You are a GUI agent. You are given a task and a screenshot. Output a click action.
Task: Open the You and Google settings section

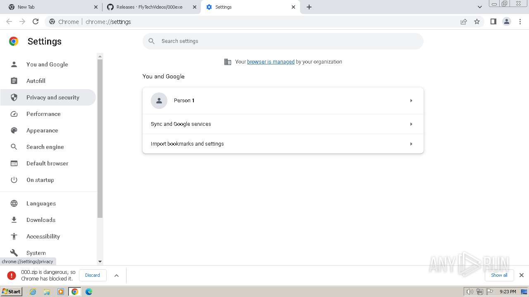[48, 64]
